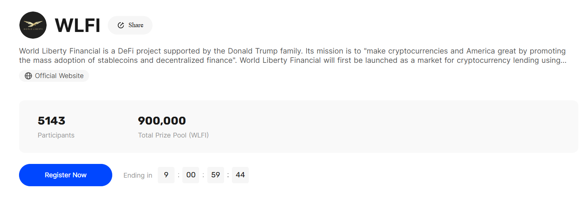Expand the truncated project description text
The width and height of the screenshot is (584, 197).
(x=563, y=60)
